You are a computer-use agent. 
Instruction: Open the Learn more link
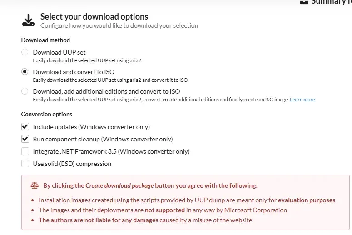tap(302, 100)
